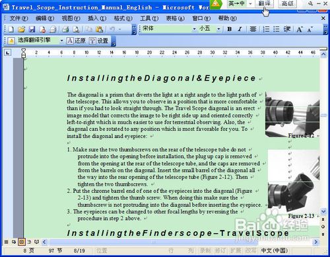Close the document with menu bar X

point(323,18)
